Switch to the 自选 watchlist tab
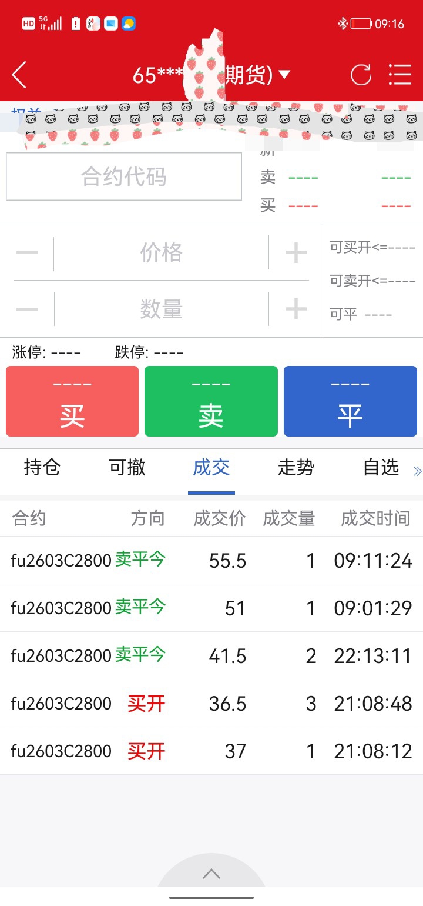Screen dimensions: 423x906 point(381,468)
